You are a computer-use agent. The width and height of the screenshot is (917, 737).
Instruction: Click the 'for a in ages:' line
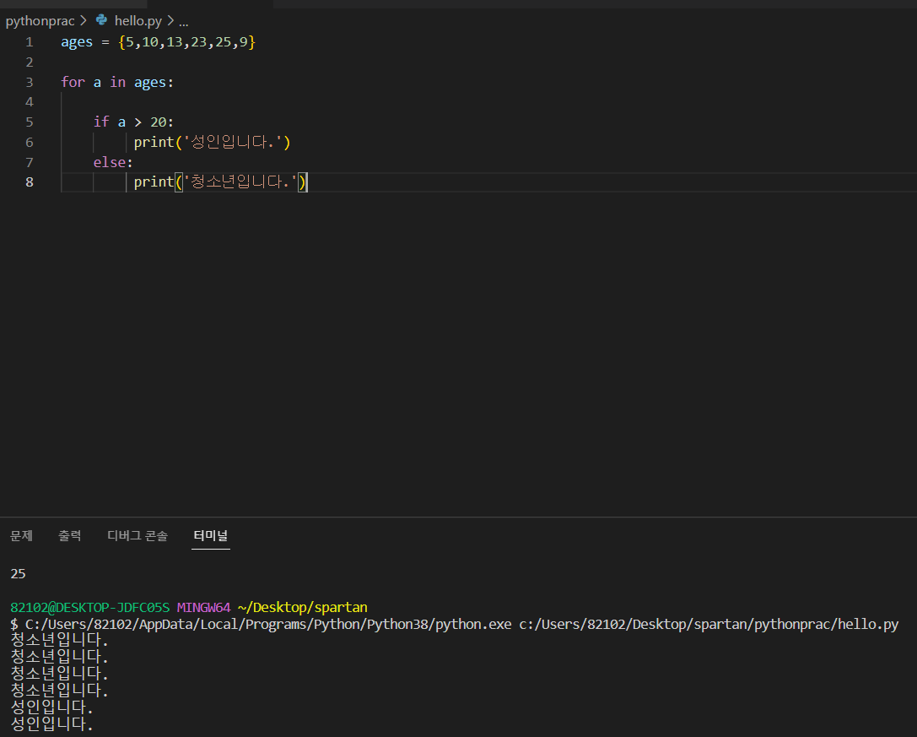[117, 83]
